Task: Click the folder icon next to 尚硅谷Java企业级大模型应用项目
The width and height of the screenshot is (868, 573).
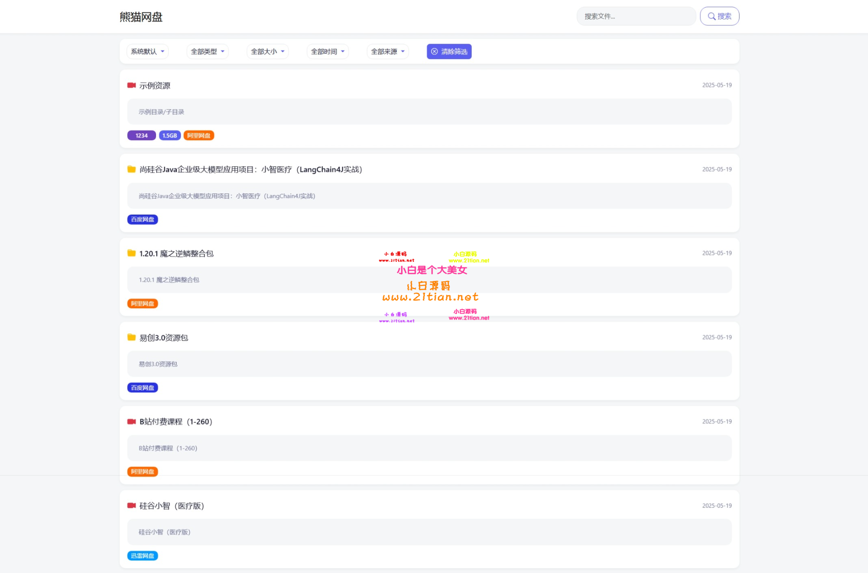Action: 131,170
